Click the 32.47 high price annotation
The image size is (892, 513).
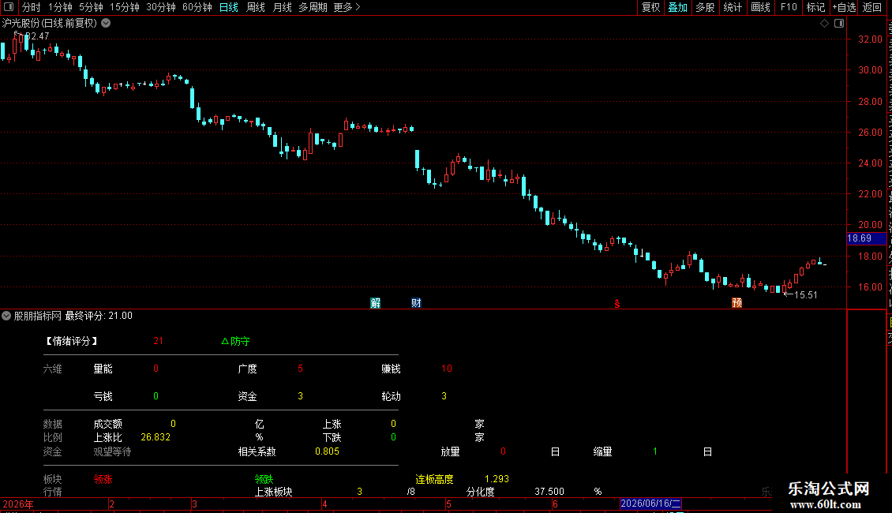point(38,36)
